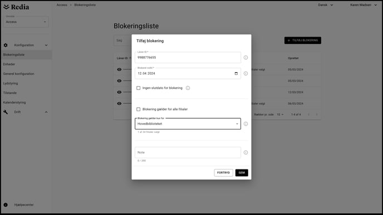Click the Note text field
This screenshot has width=383, height=215.
(x=188, y=152)
